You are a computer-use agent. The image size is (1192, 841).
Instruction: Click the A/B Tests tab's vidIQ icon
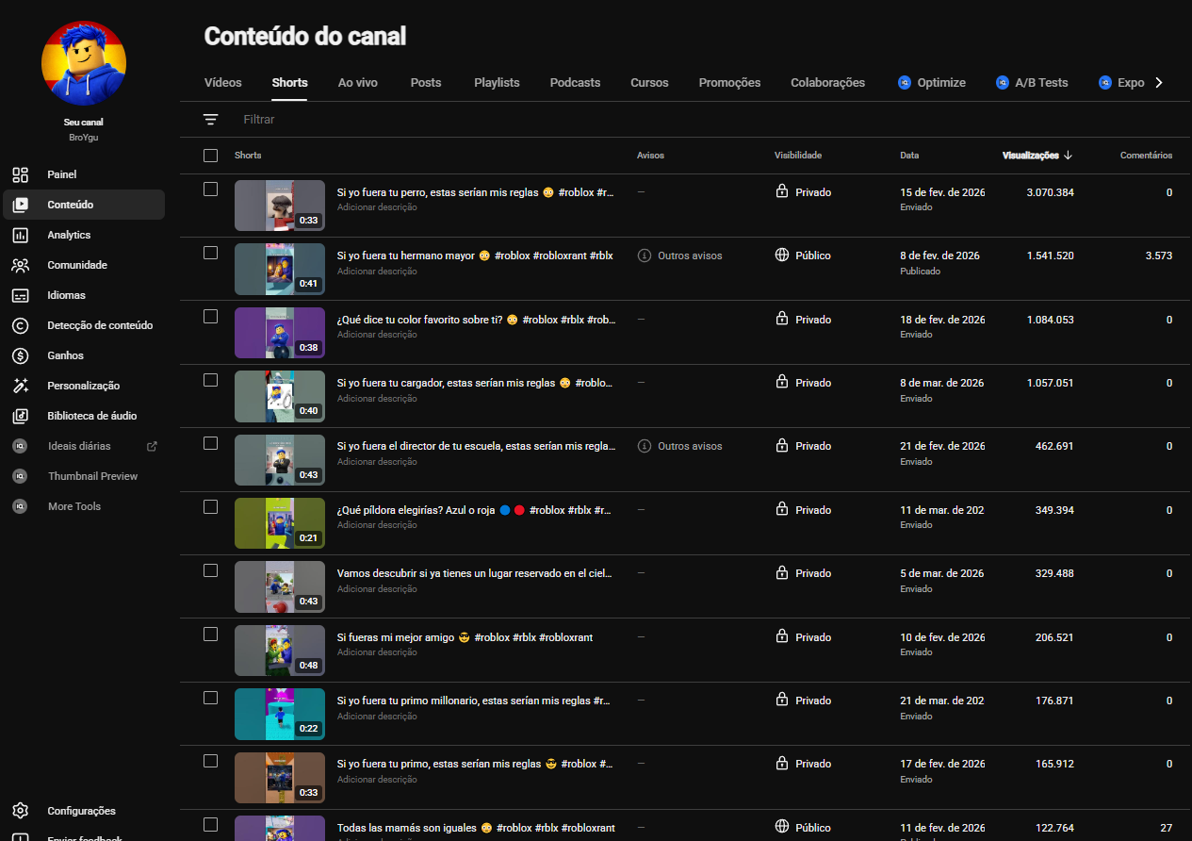point(1003,83)
